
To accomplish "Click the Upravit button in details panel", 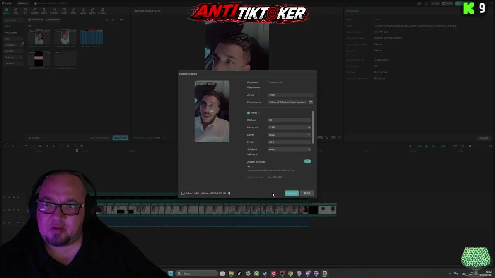I will click(484, 138).
